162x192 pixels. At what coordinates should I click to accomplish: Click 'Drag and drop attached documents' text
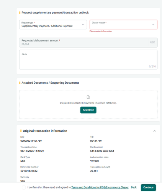coord(88,103)
